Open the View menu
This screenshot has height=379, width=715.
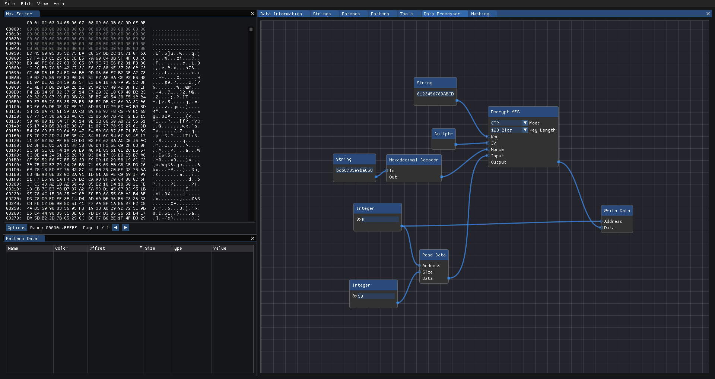(42, 4)
